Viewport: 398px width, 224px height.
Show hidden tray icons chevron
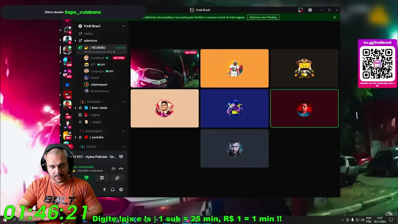(343, 220)
